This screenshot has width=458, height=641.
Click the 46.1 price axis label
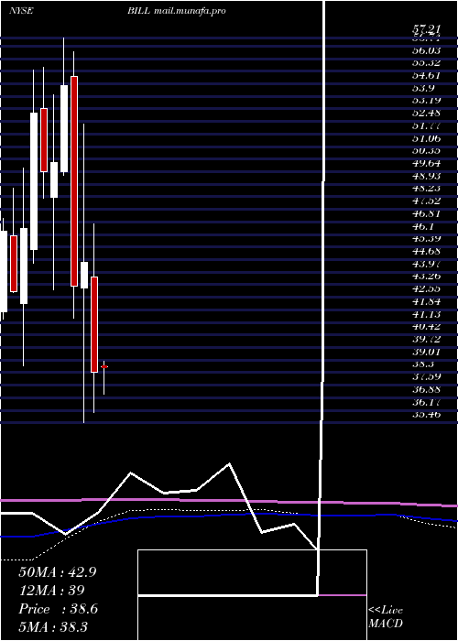click(x=424, y=226)
